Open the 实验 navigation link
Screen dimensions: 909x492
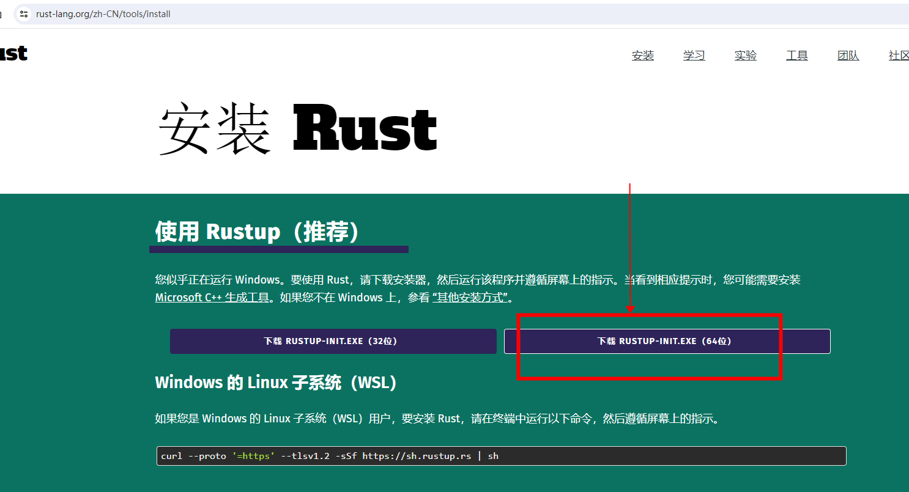click(x=746, y=56)
